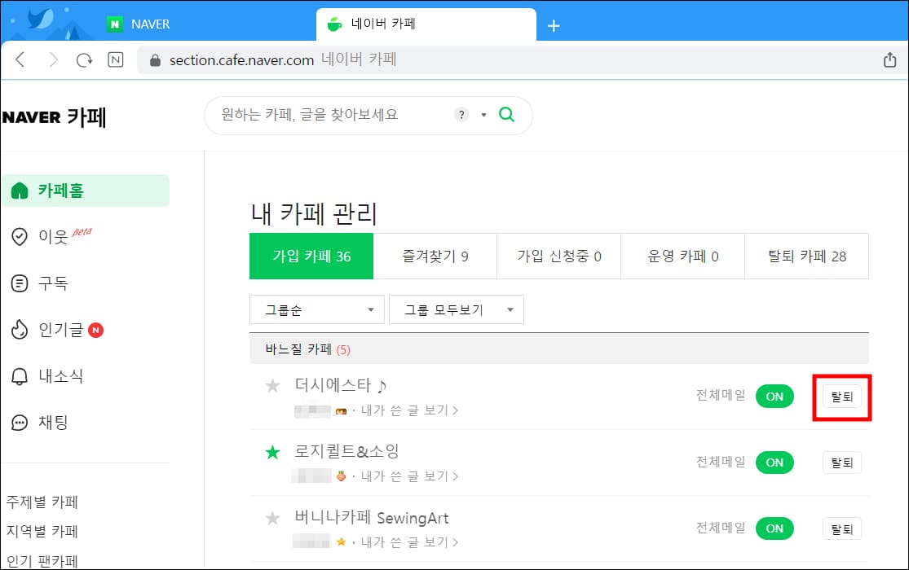Select the 이웃 (neighbors) sidebar icon
The width and height of the screenshot is (909, 570).
coord(18,236)
